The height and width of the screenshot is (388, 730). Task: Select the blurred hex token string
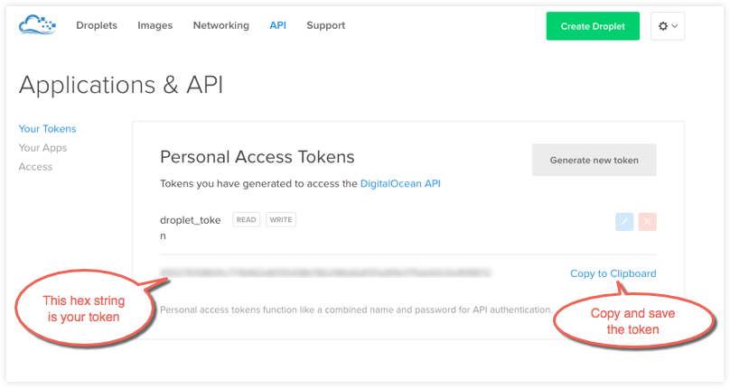tap(325, 272)
